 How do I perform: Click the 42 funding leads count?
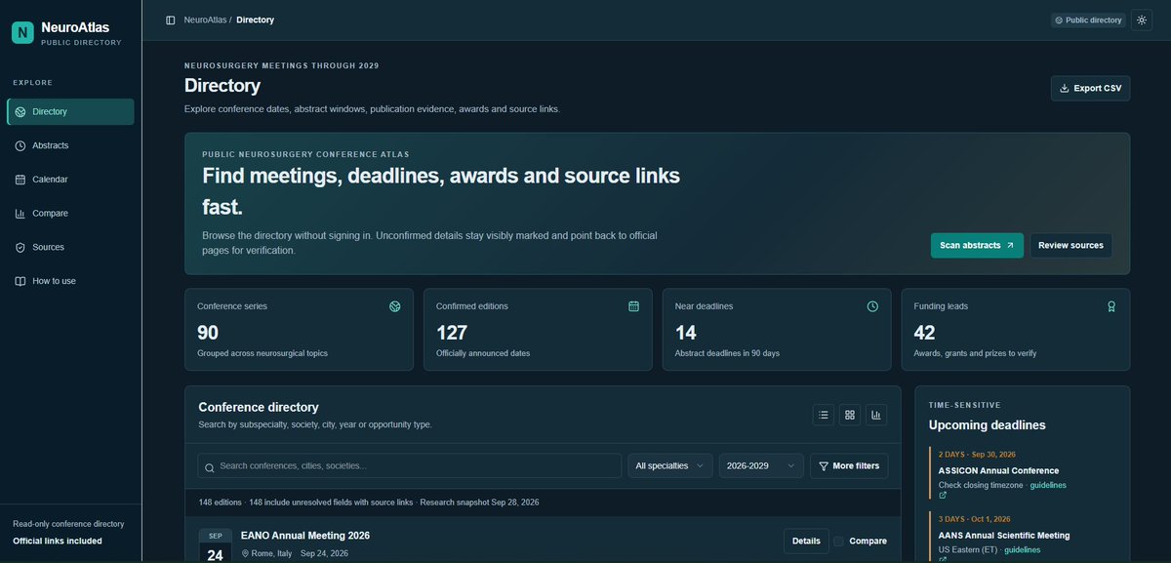click(925, 333)
